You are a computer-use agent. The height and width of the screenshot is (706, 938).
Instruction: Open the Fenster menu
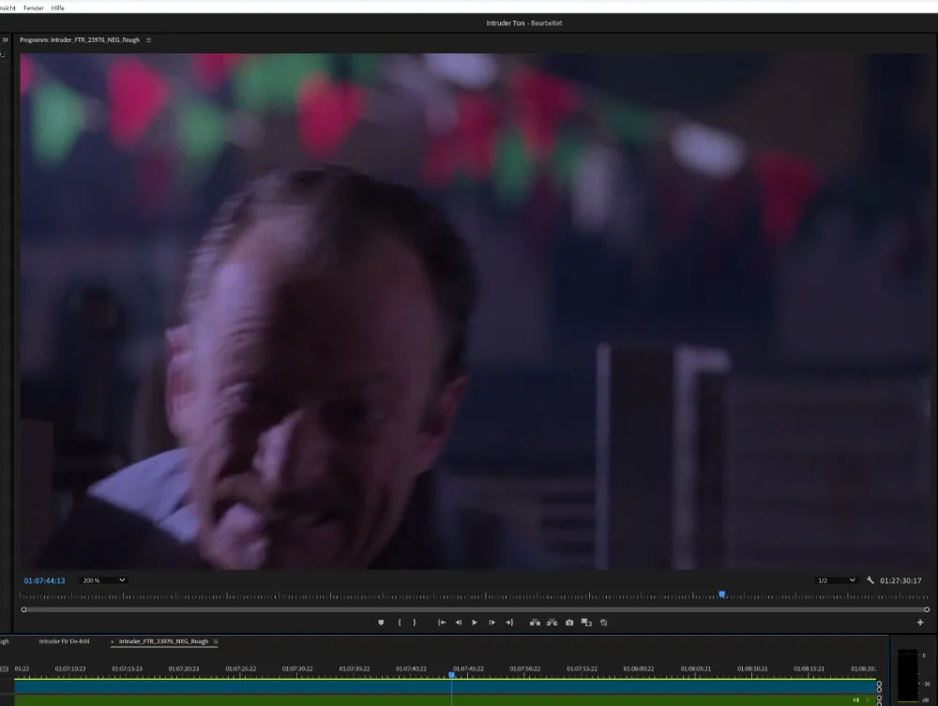click(x=33, y=8)
